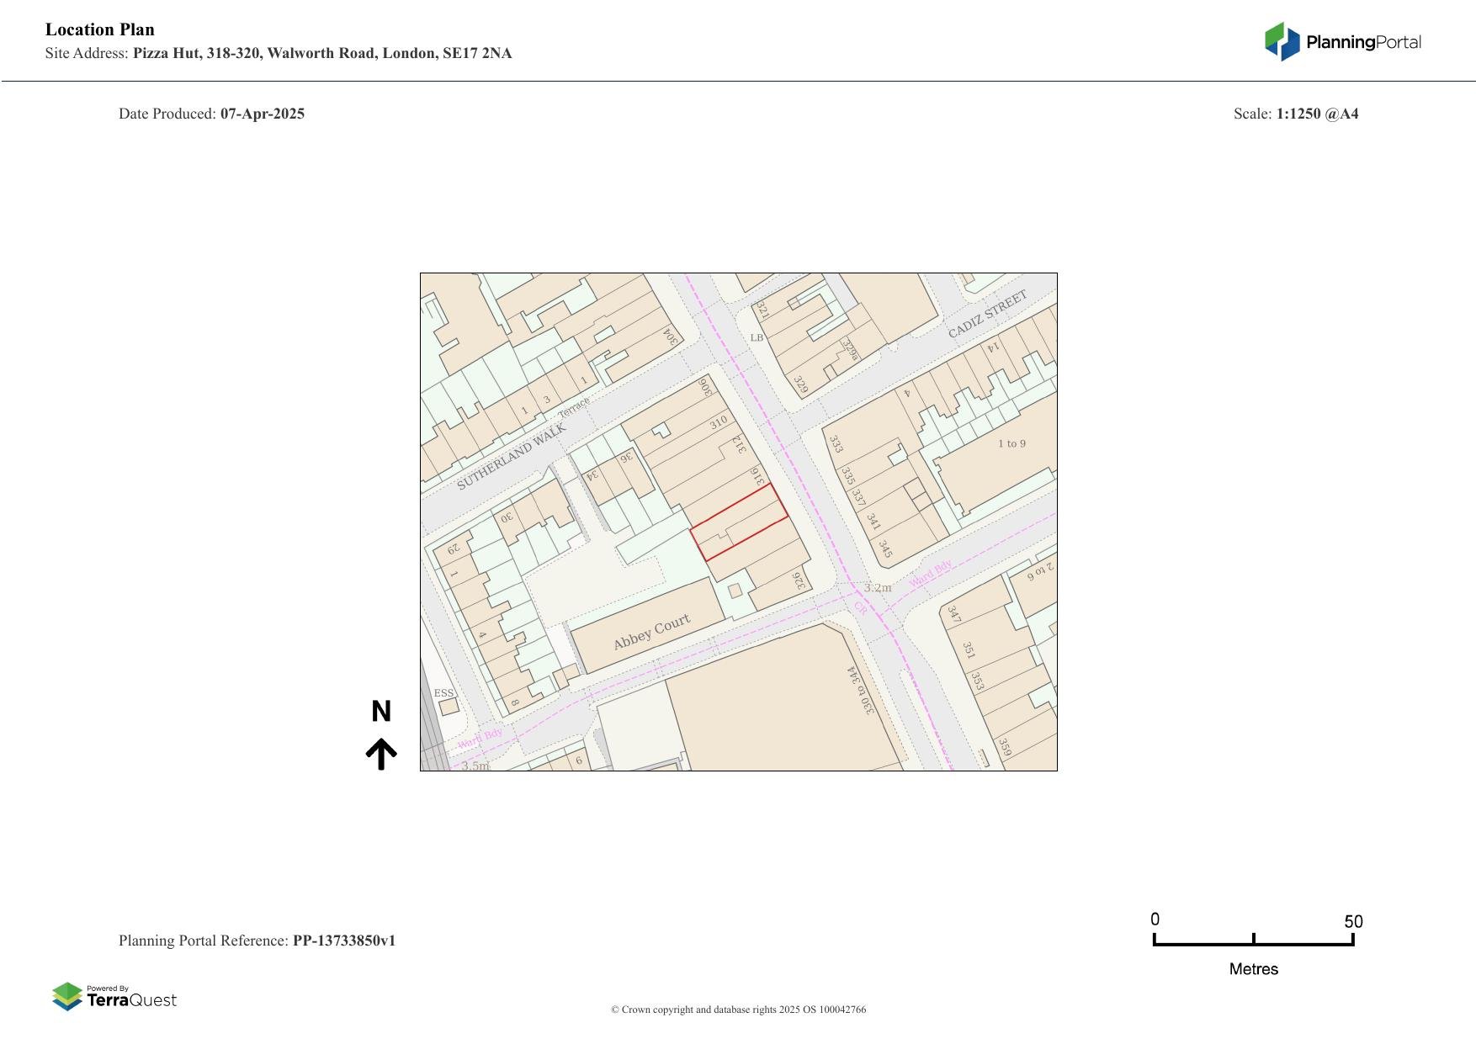Click the site address text in header
The height and width of the screenshot is (1044, 1476).
[x=321, y=54]
